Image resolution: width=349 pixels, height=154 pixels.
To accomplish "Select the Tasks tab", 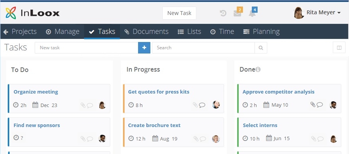I will pos(102,32).
